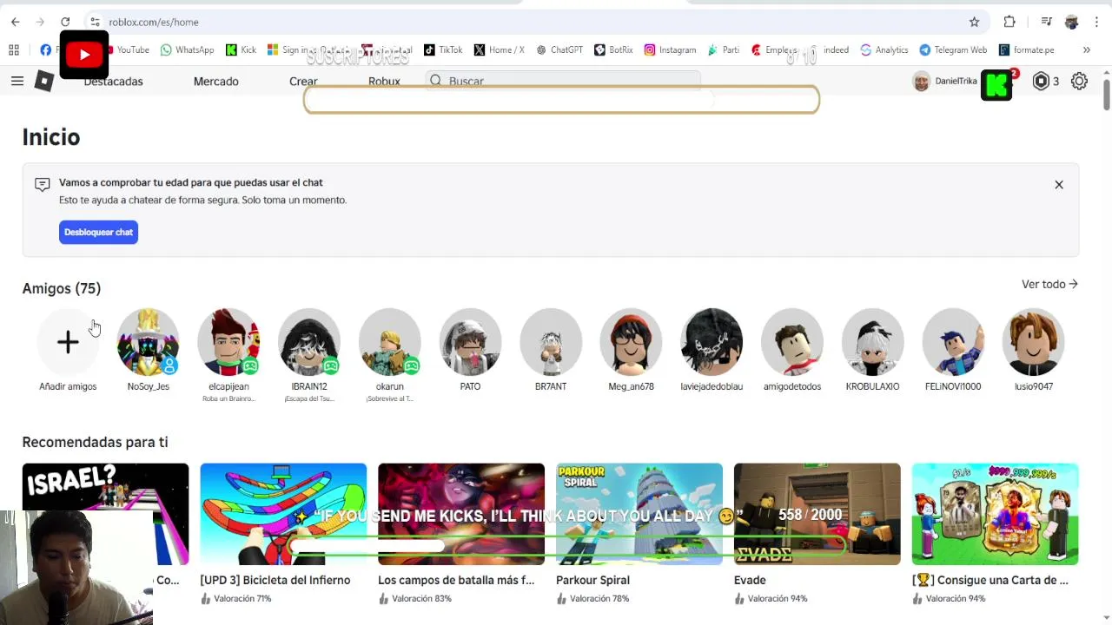Open formate.pe bookmark
This screenshot has height=625, width=1112.
pyautogui.click(x=1026, y=49)
